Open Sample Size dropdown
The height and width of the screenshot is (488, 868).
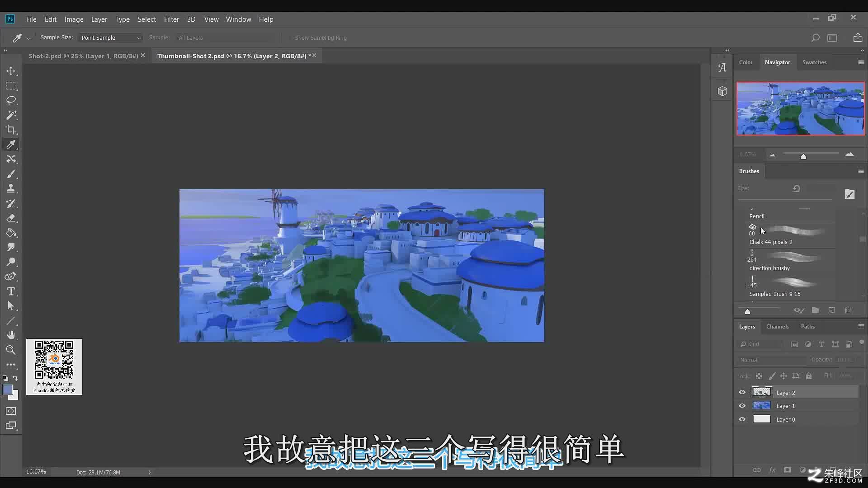click(x=110, y=38)
